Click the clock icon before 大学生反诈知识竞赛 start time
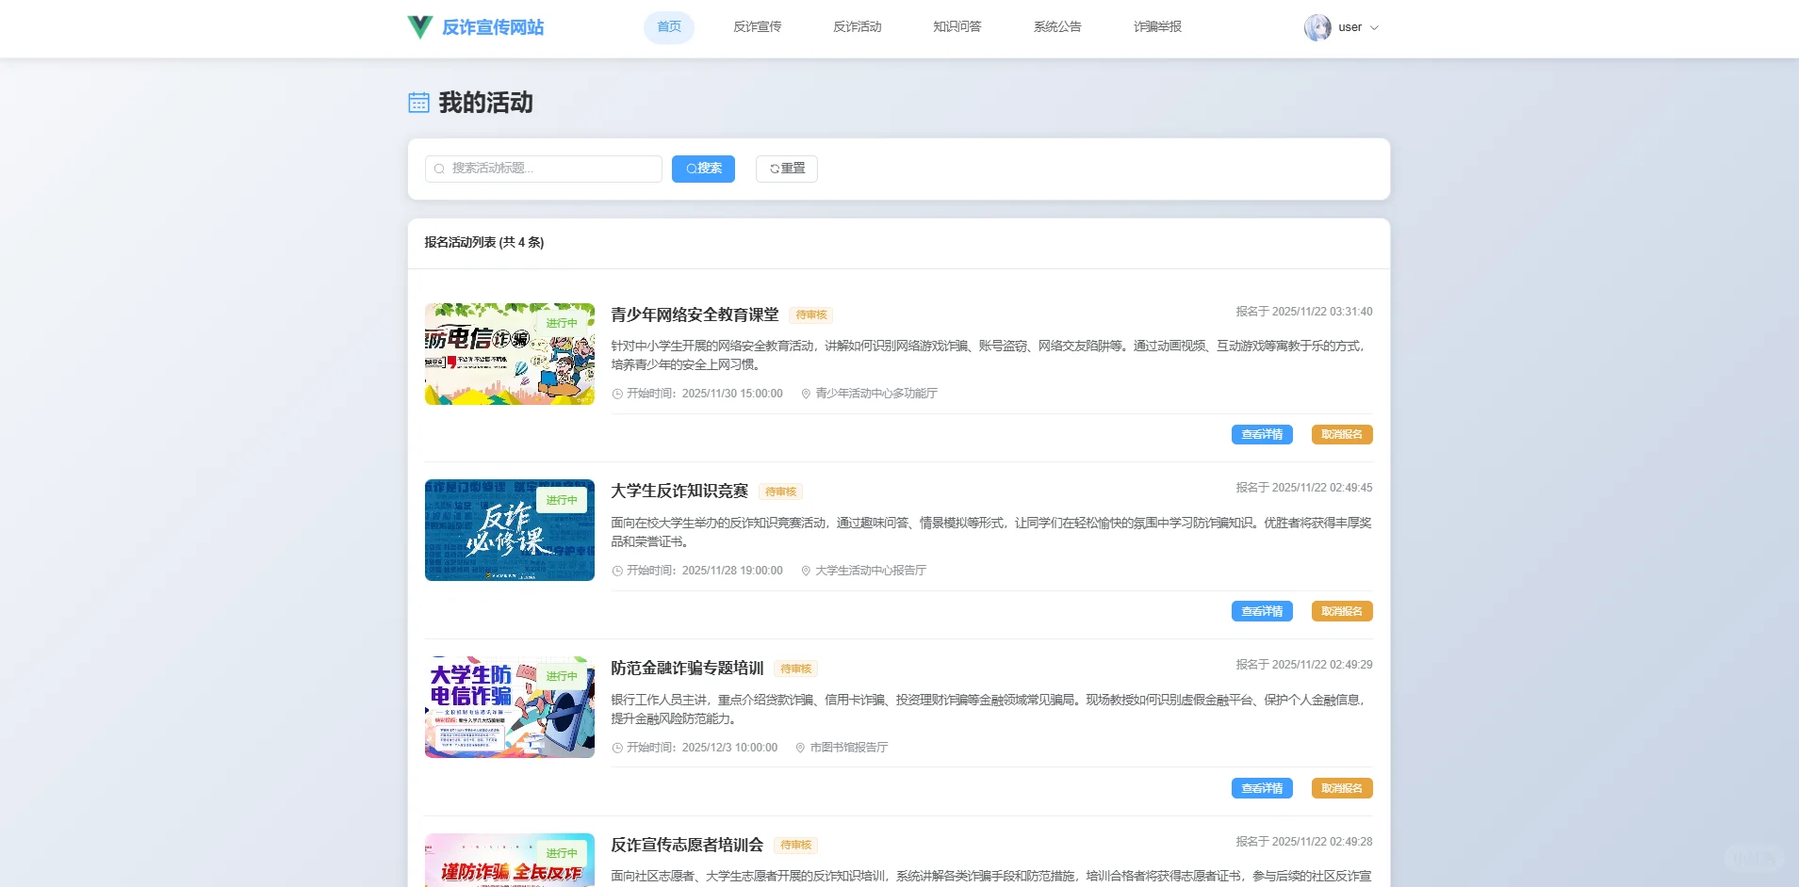 617,570
